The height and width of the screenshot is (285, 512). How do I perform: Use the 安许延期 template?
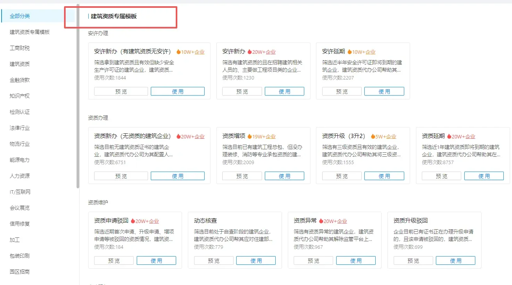coord(384,91)
